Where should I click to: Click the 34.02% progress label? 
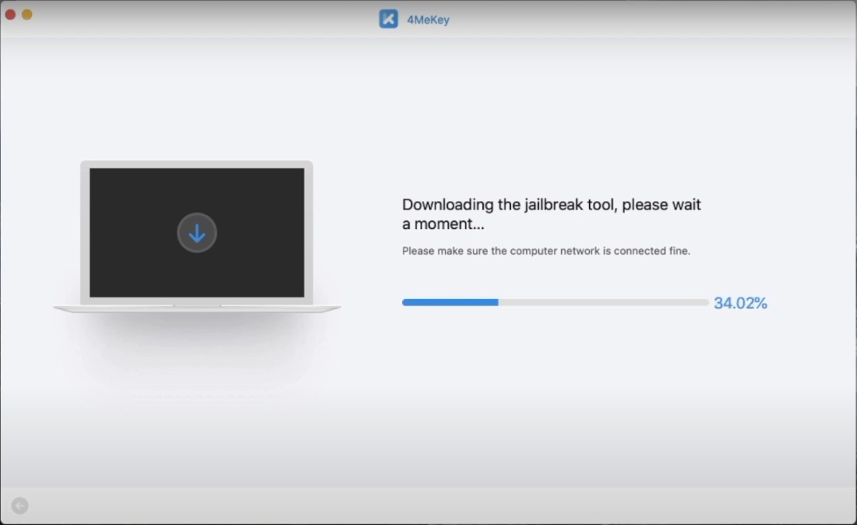pyautogui.click(x=740, y=303)
